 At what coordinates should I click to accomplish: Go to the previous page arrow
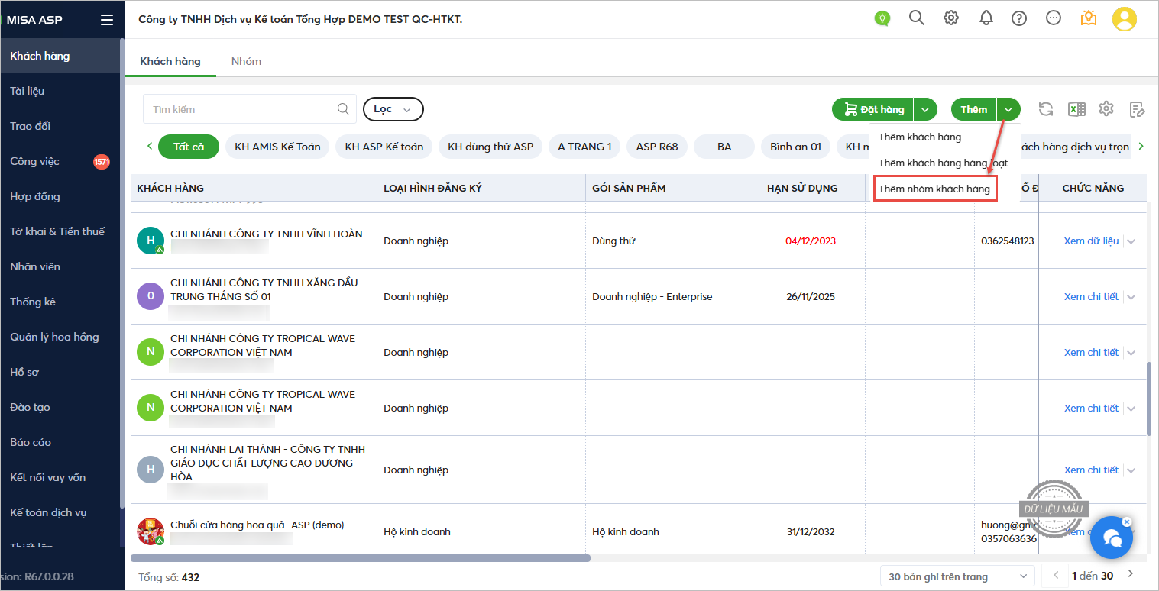pyautogui.click(x=1056, y=574)
